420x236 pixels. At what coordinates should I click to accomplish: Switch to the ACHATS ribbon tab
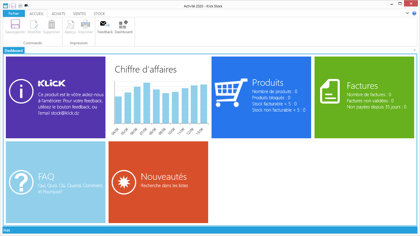(x=58, y=14)
